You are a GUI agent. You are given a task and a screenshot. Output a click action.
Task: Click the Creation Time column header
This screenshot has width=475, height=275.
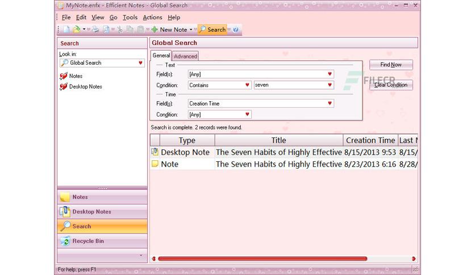click(370, 140)
